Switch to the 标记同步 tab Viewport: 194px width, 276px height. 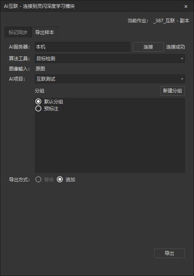click(x=18, y=32)
